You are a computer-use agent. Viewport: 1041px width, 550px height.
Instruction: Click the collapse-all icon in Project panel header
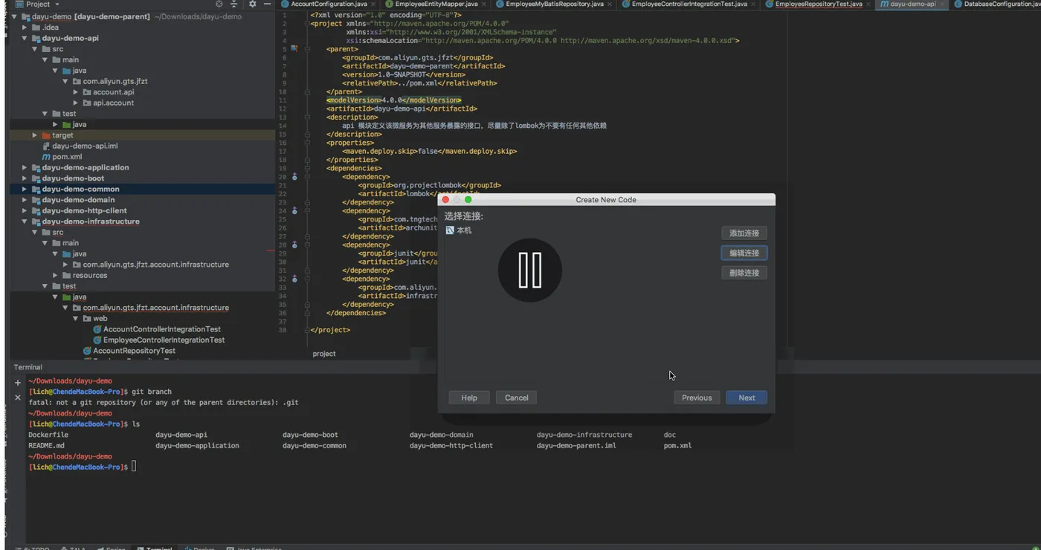(x=234, y=4)
